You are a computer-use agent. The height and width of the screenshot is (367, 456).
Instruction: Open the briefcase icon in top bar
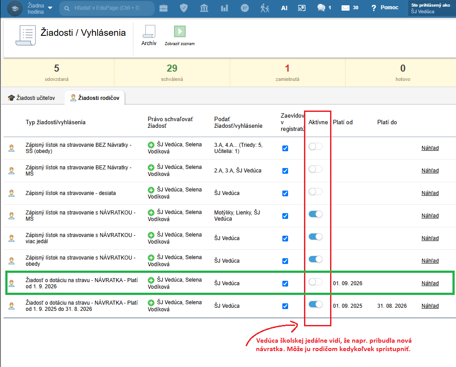[163, 8]
